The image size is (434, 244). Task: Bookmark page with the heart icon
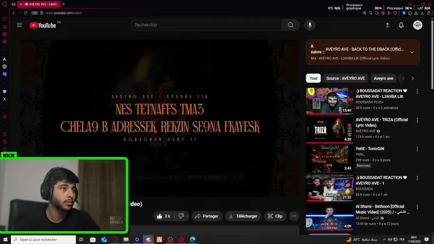click(x=395, y=13)
